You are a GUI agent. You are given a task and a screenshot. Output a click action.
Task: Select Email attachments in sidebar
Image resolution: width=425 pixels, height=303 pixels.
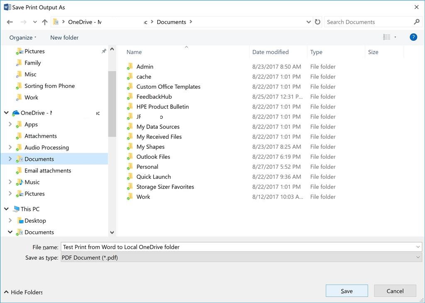coord(48,171)
